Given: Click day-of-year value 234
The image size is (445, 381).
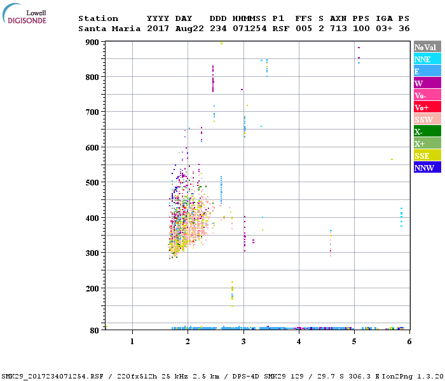Looking at the screenshot, I should point(218,29).
